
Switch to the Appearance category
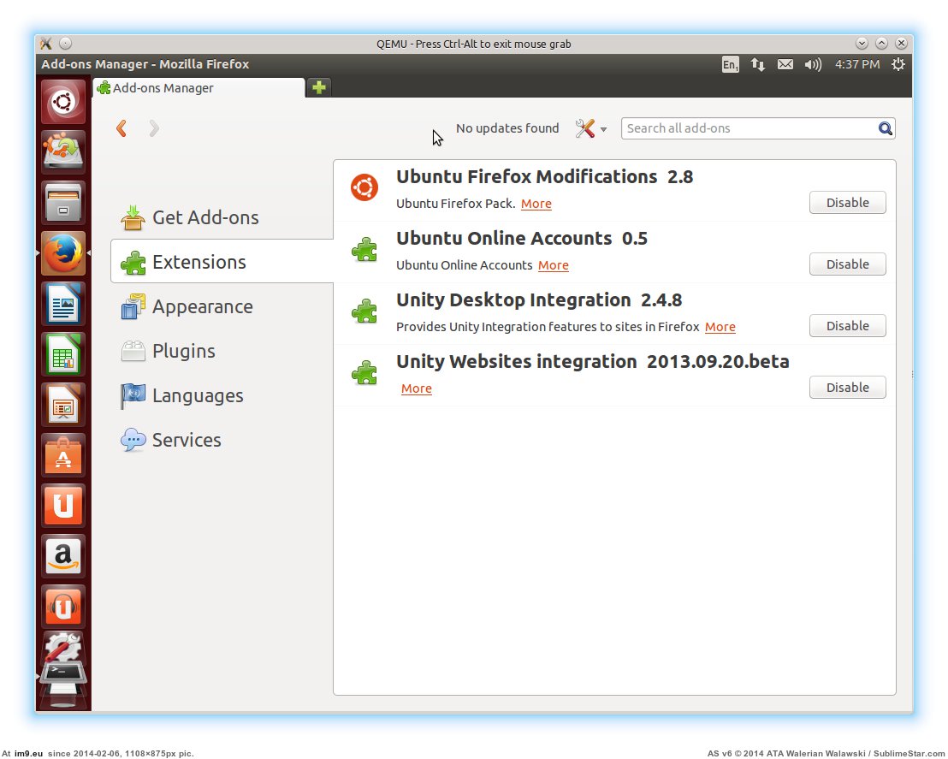pyautogui.click(x=202, y=306)
